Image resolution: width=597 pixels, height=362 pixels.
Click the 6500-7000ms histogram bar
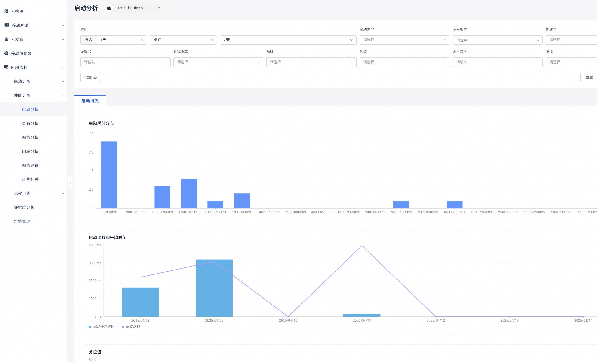pyautogui.click(x=454, y=204)
